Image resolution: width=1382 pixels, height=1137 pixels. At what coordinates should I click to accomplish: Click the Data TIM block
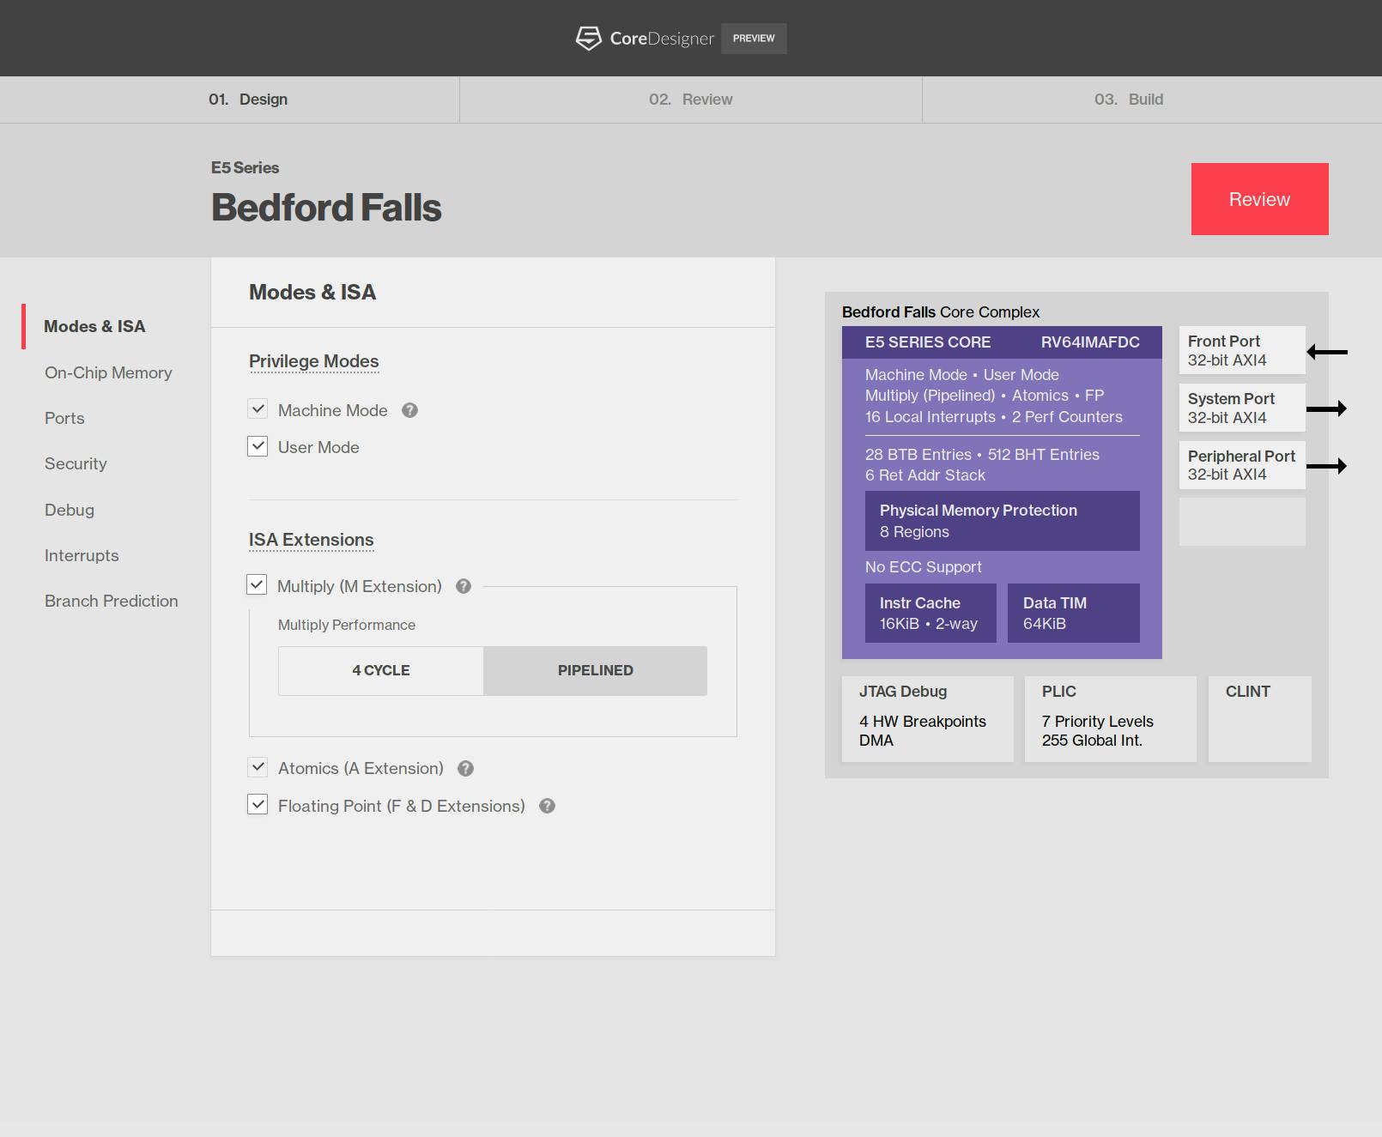[1074, 613]
